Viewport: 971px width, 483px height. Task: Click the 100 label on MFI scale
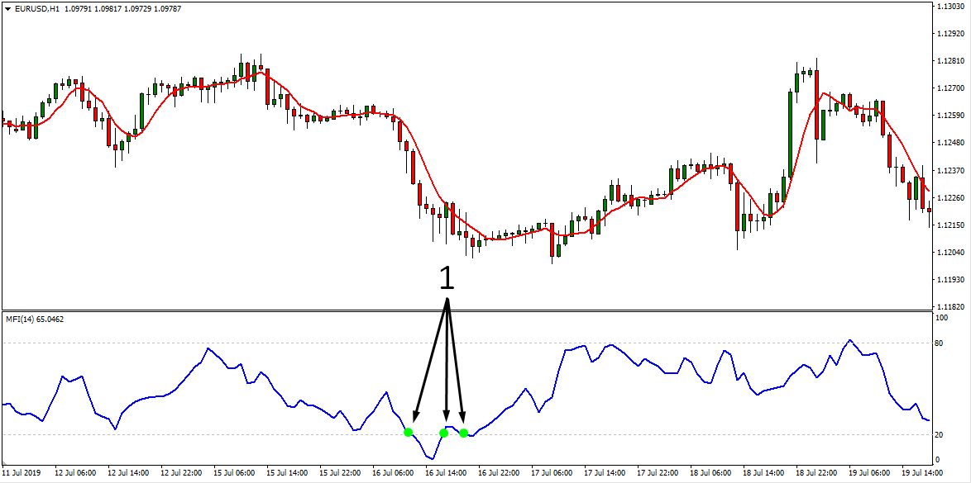pos(941,318)
